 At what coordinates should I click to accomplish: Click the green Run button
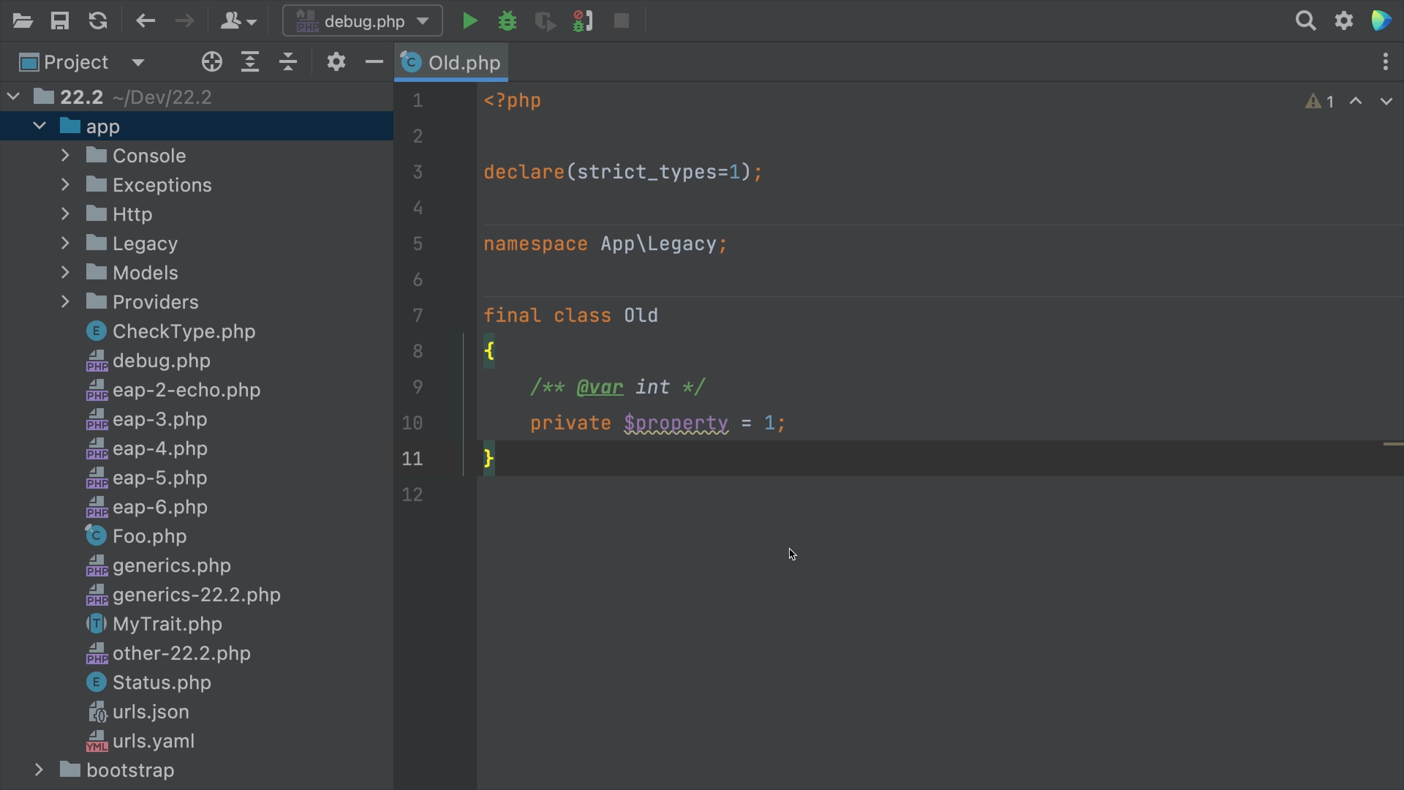(470, 21)
